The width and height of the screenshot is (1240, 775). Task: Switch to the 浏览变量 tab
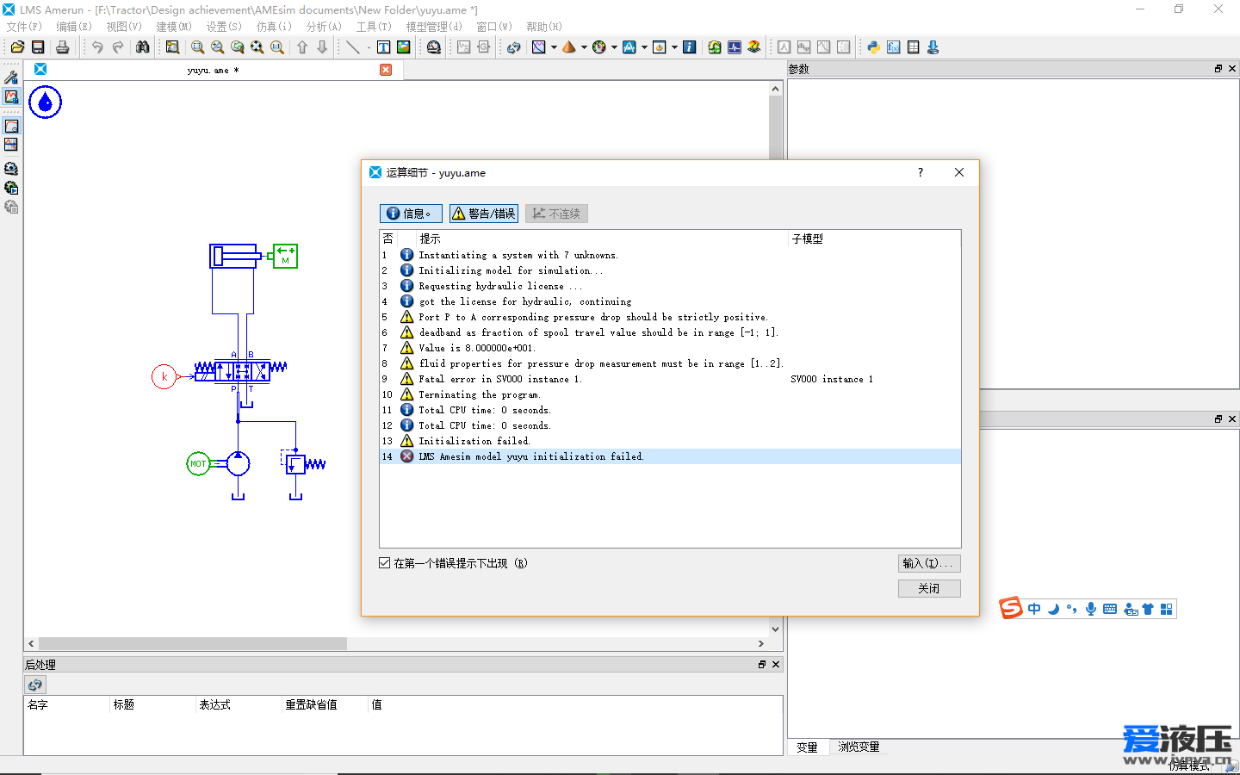[859, 747]
